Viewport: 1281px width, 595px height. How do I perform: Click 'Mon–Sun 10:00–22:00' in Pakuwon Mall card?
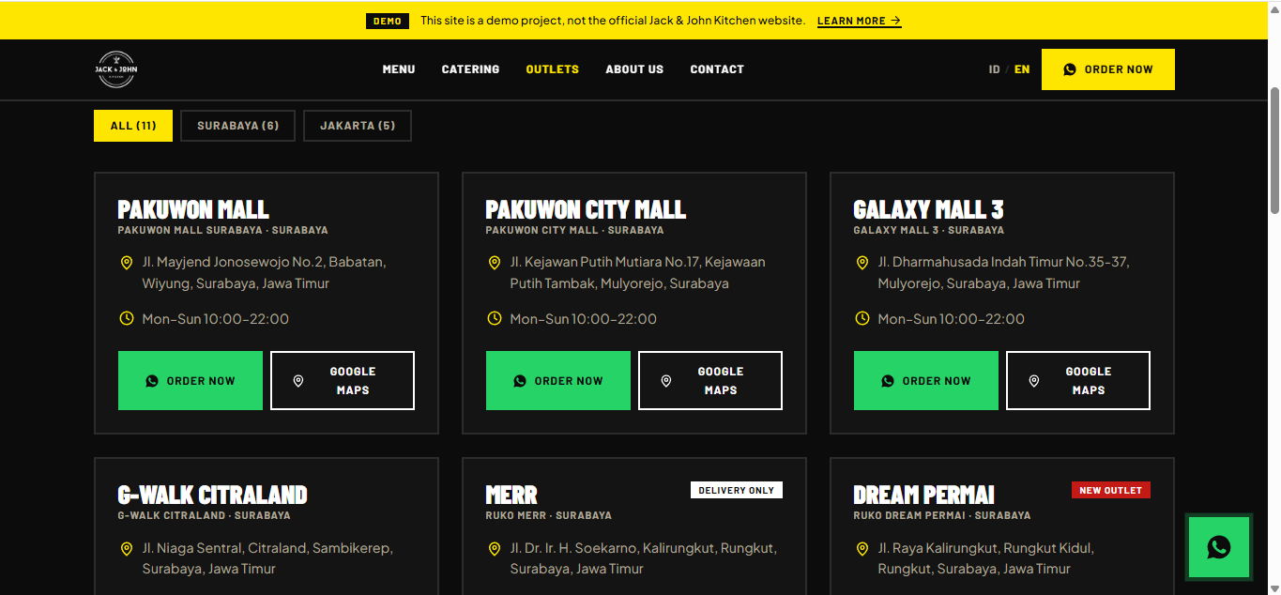(x=216, y=319)
